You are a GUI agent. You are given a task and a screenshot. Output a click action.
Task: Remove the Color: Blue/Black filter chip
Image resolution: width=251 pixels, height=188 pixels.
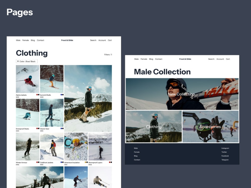[x=18, y=61]
